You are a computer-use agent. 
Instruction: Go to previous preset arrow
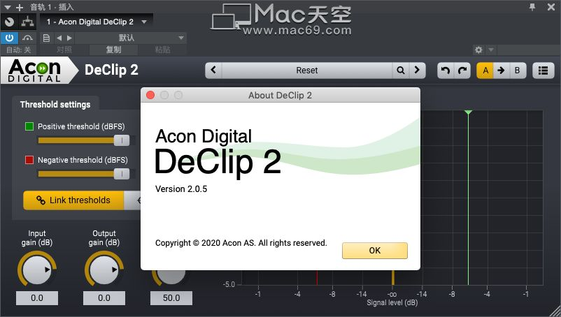pyautogui.click(x=213, y=71)
